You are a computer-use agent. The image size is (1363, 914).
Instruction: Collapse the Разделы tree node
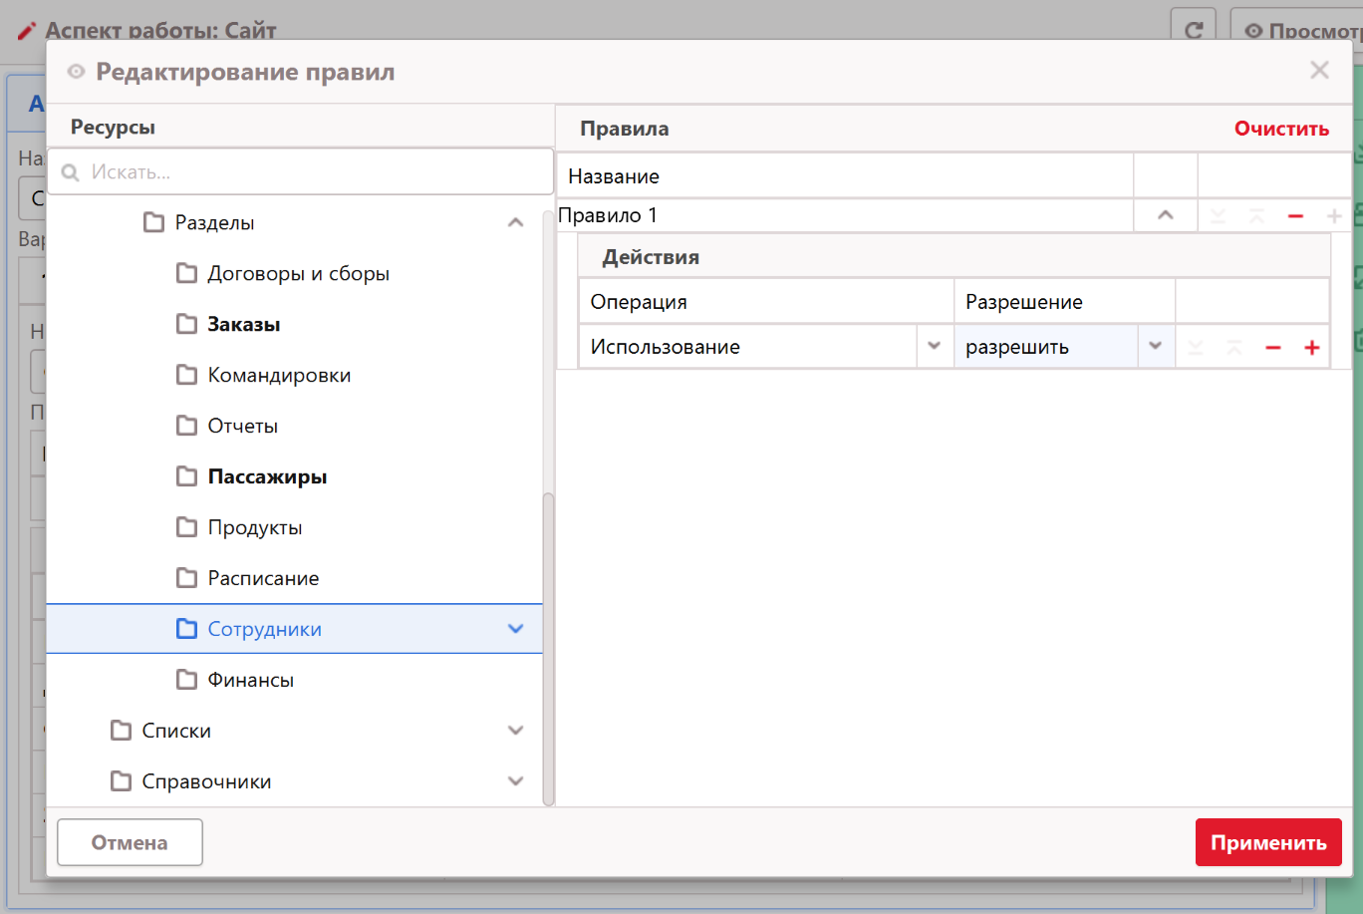point(515,222)
